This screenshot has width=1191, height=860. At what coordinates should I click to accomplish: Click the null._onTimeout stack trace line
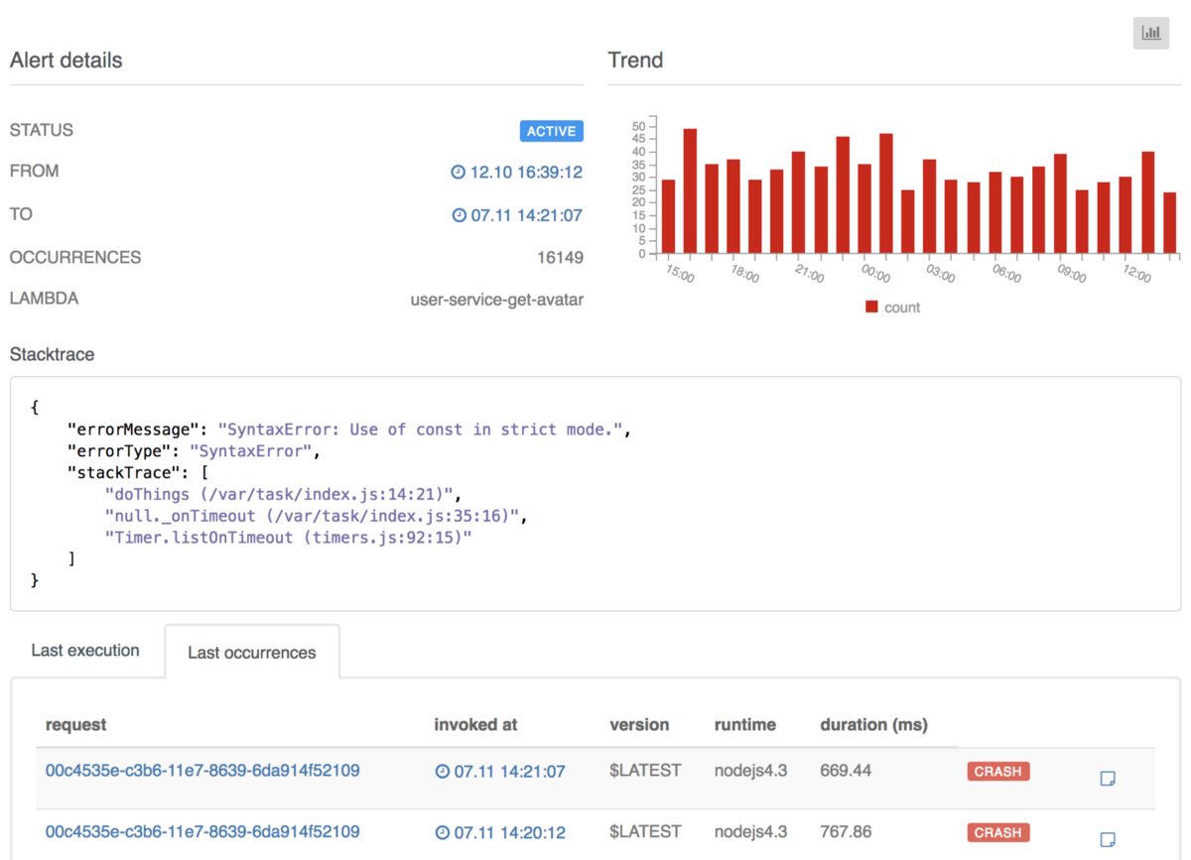pyautogui.click(x=313, y=515)
